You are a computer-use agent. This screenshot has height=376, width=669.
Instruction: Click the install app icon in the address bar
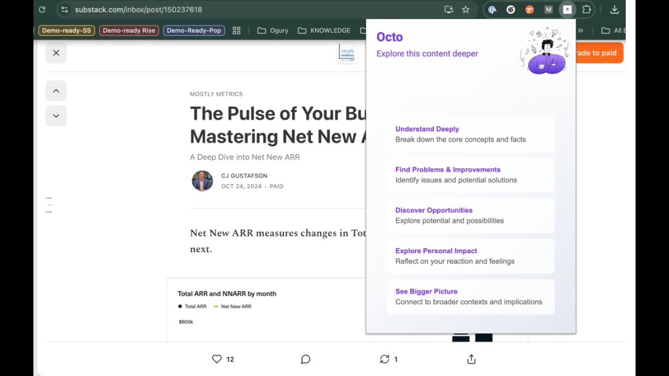pyautogui.click(x=448, y=9)
